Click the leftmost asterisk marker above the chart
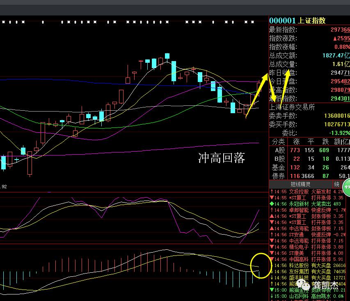Image resolution: width=350 pixels, height=301 pixels. 3,21
